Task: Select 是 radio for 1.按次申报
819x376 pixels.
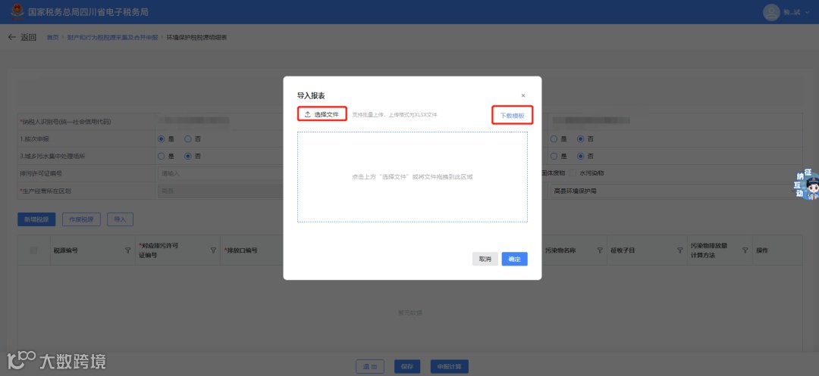Action: click(162, 139)
